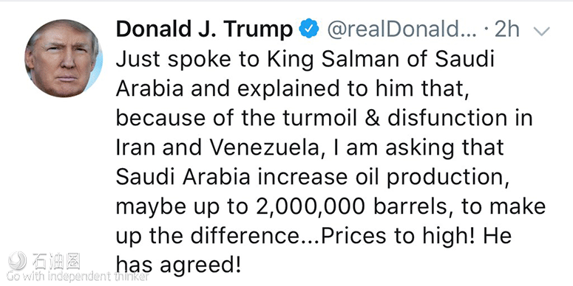
Task: Open the tweet options chevron menu
Action: tap(541, 32)
